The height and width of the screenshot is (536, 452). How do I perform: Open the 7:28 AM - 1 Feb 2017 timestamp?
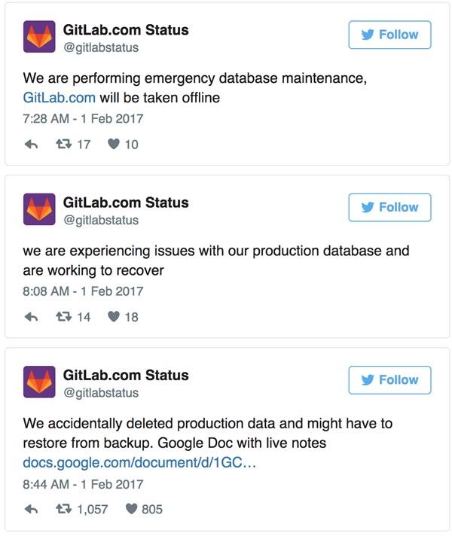pos(83,118)
